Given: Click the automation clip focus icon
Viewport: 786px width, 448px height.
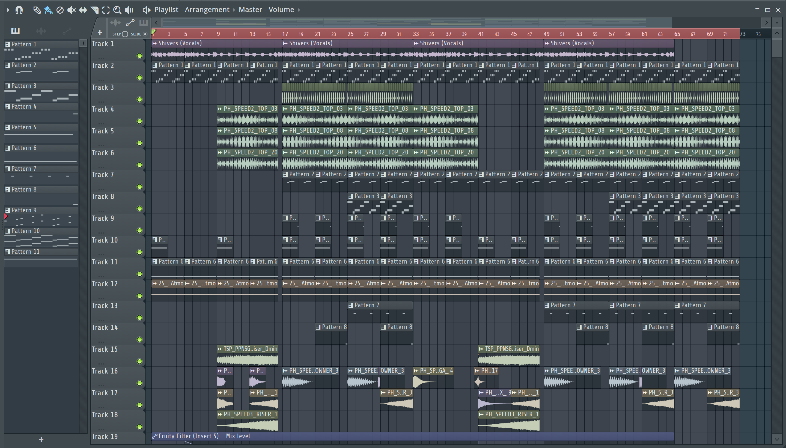Looking at the screenshot, I should [x=130, y=23].
